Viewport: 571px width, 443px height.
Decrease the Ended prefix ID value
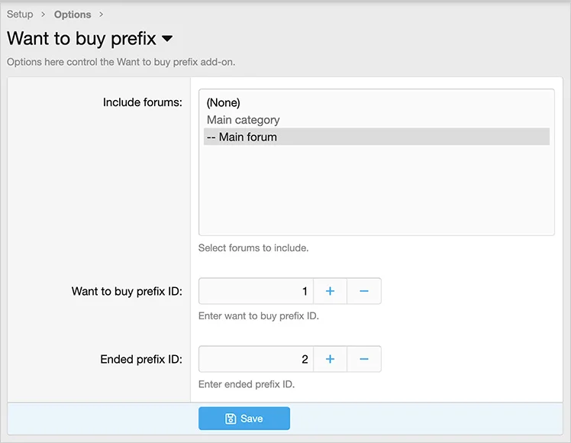click(x=364, y=359)
